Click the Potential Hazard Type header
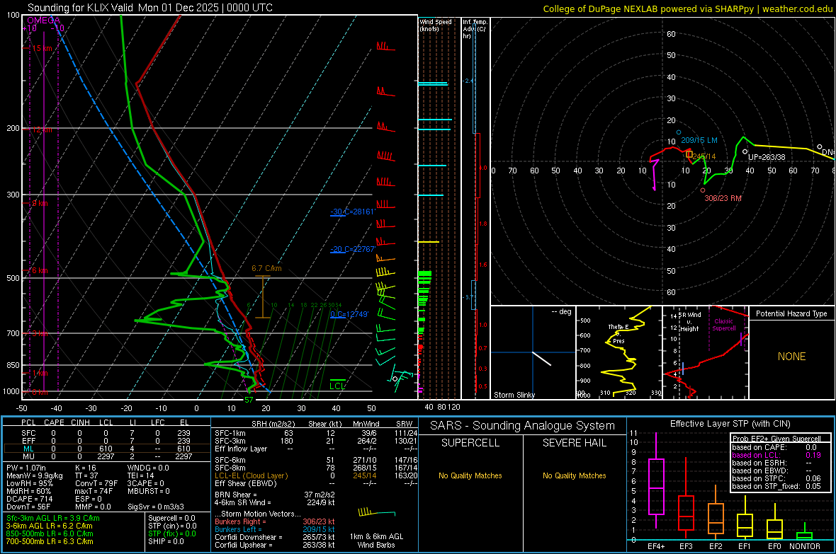 [791, 313]
